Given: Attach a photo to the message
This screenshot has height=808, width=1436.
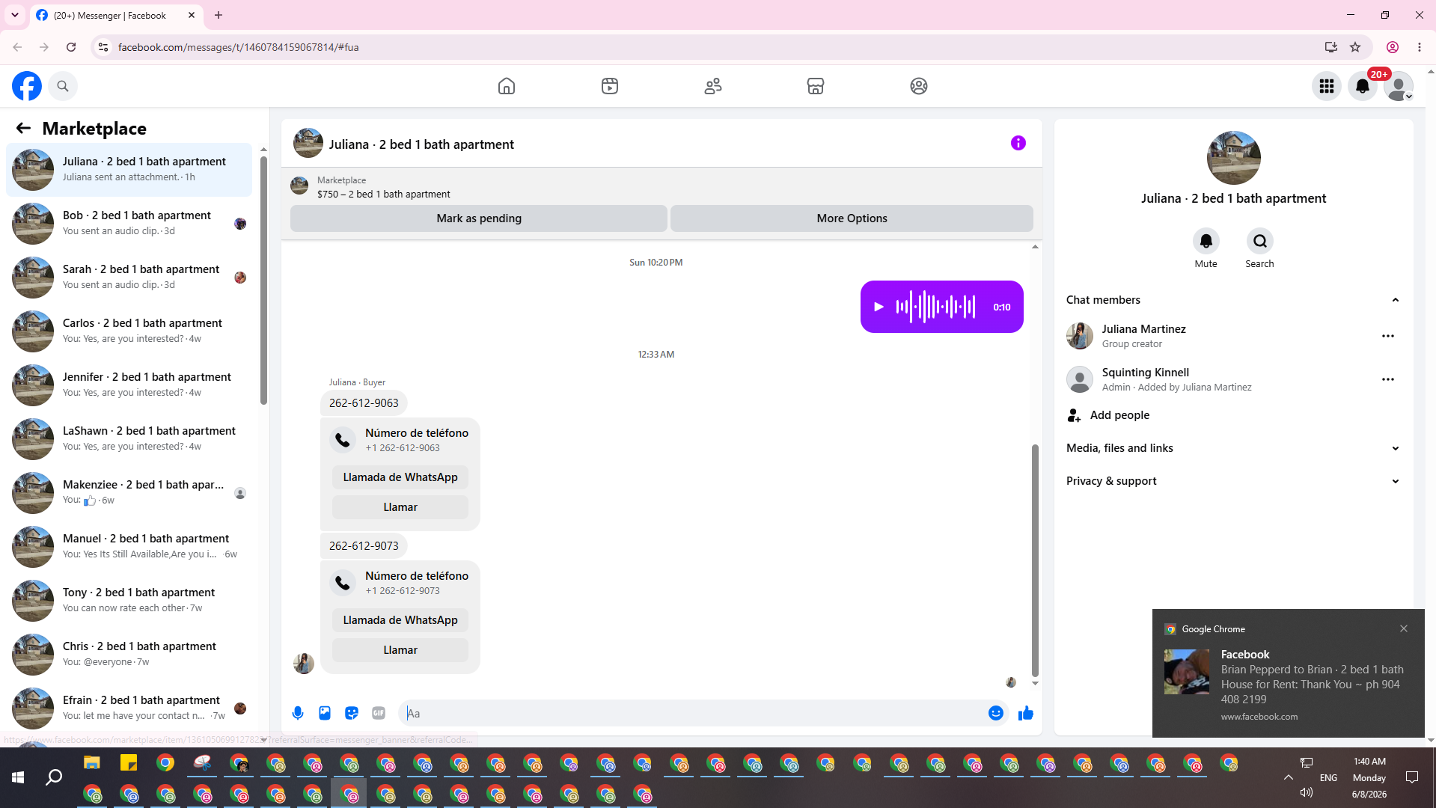Looking at the screenshot, I should point(325,713).
